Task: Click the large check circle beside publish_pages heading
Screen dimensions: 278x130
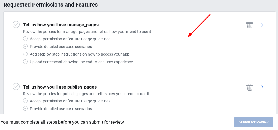Action: click(x=16, y=87)
